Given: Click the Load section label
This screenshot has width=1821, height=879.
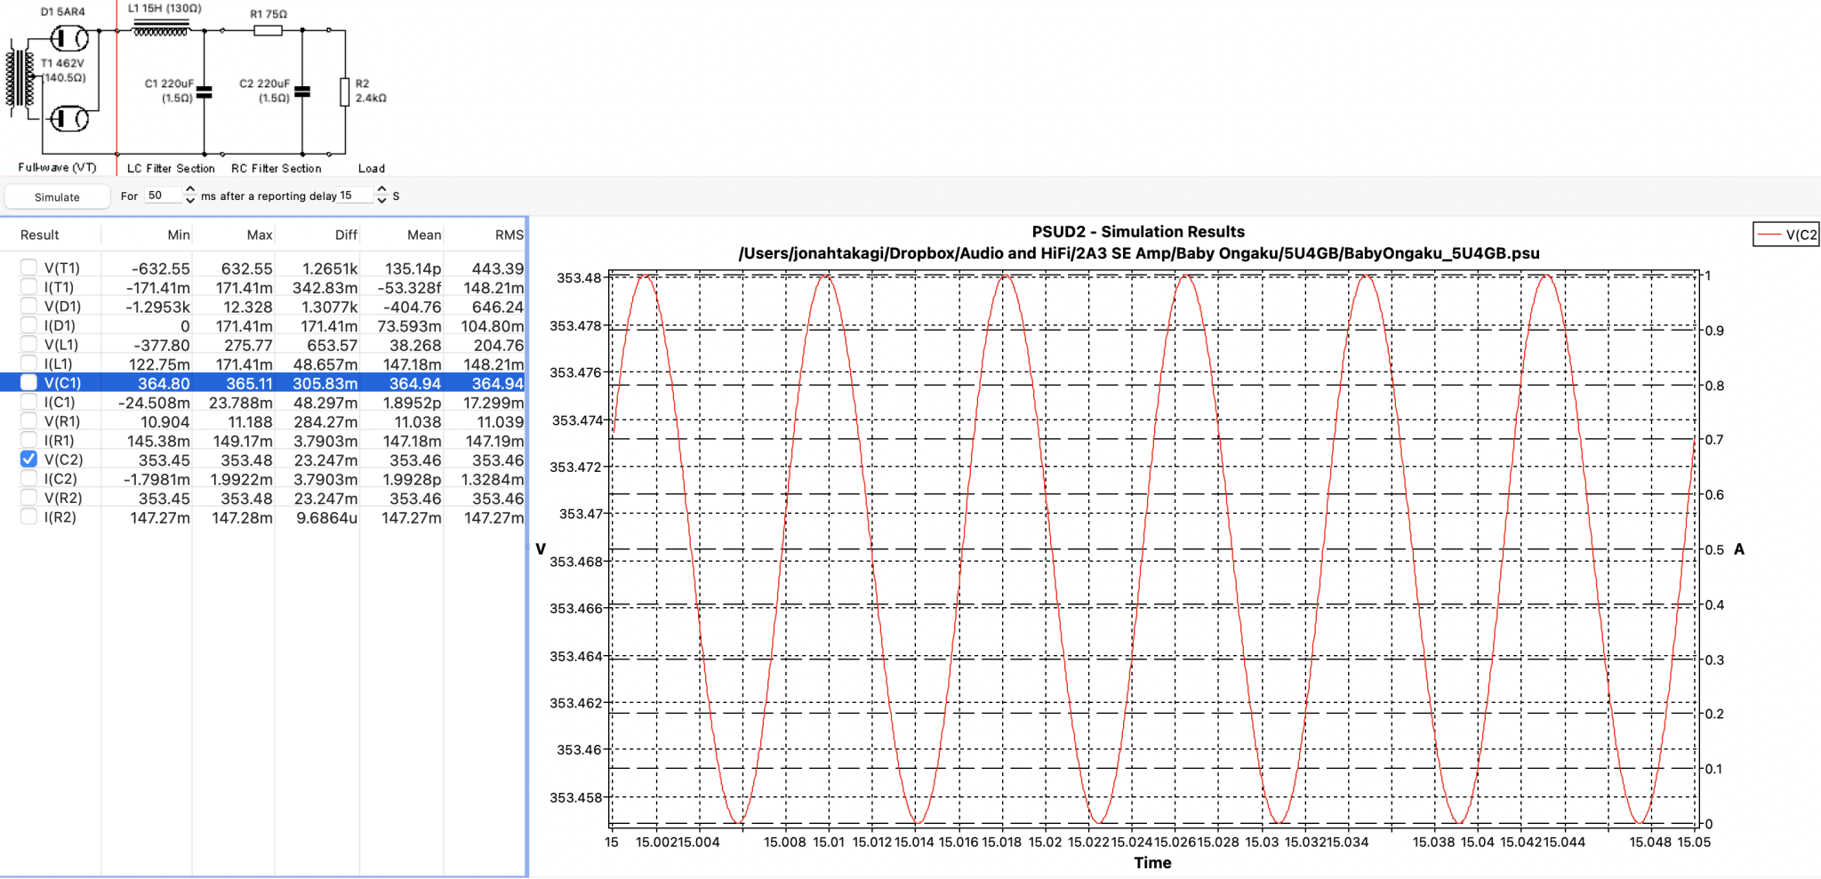Looking at the screenshot, I should point(372,168).
